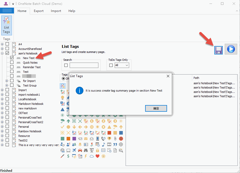Select the mobile phone tag icon

click(x=98, y=139)
